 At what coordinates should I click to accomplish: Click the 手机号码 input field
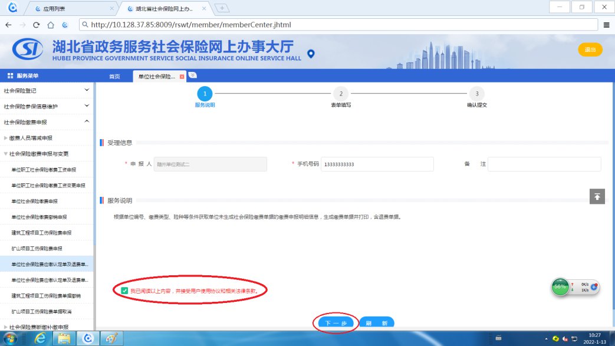point(377,164)
